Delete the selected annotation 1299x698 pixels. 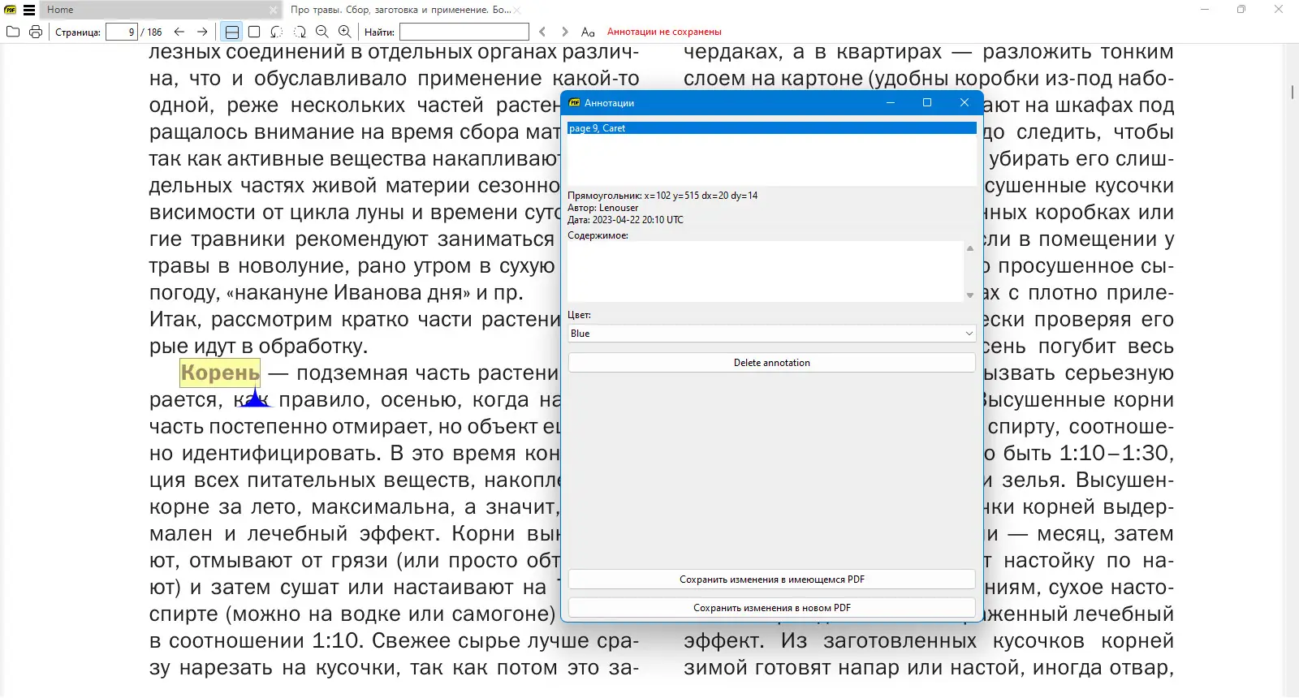pyautogui.click(x=772, y=363)
